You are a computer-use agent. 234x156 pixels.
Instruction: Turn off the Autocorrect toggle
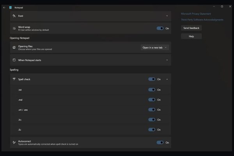[x=160, y=142]
